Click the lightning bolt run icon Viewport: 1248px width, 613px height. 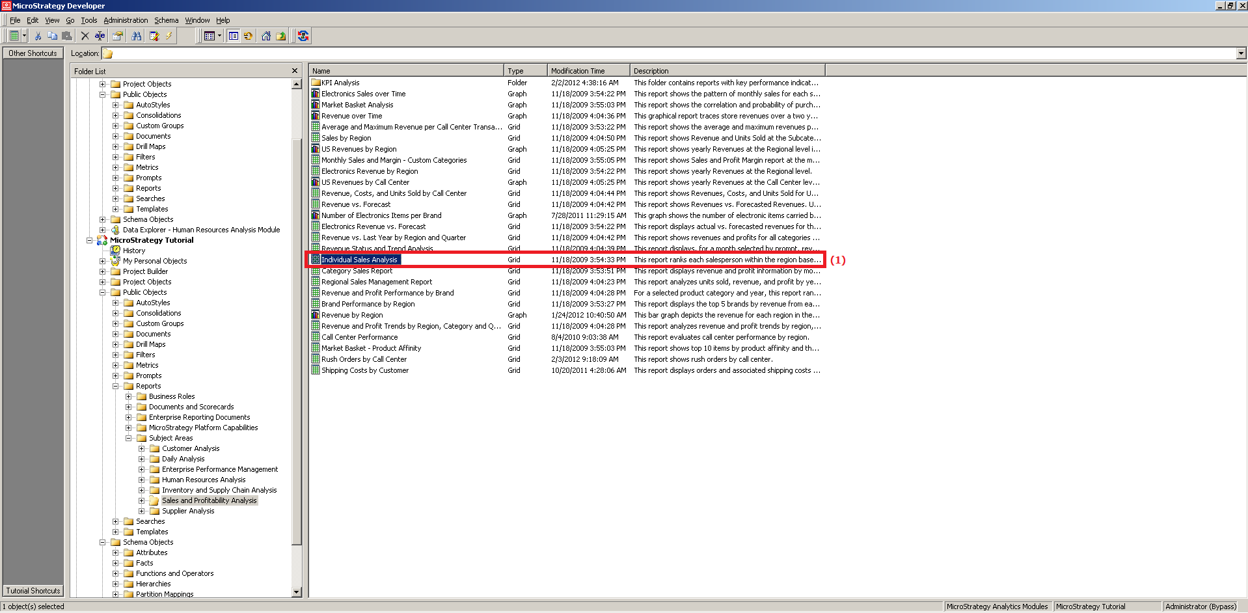pyautogui.click(x=169, y=36)
